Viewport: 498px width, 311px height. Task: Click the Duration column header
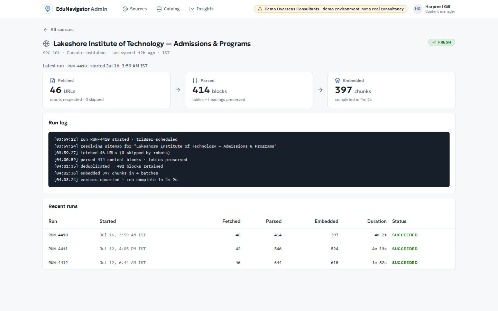(377, 221)
